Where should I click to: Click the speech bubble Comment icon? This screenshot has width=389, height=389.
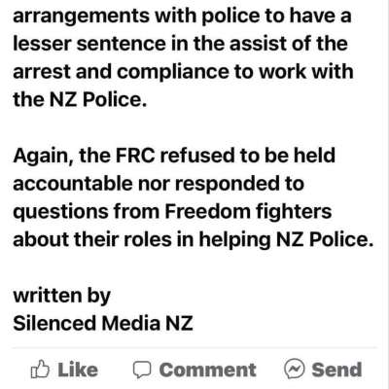(142, 370)
